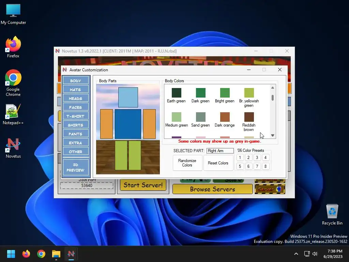The image size is (349, 262).
Task: Click Start Server! in Novetus window
Action: click(143, 185)
